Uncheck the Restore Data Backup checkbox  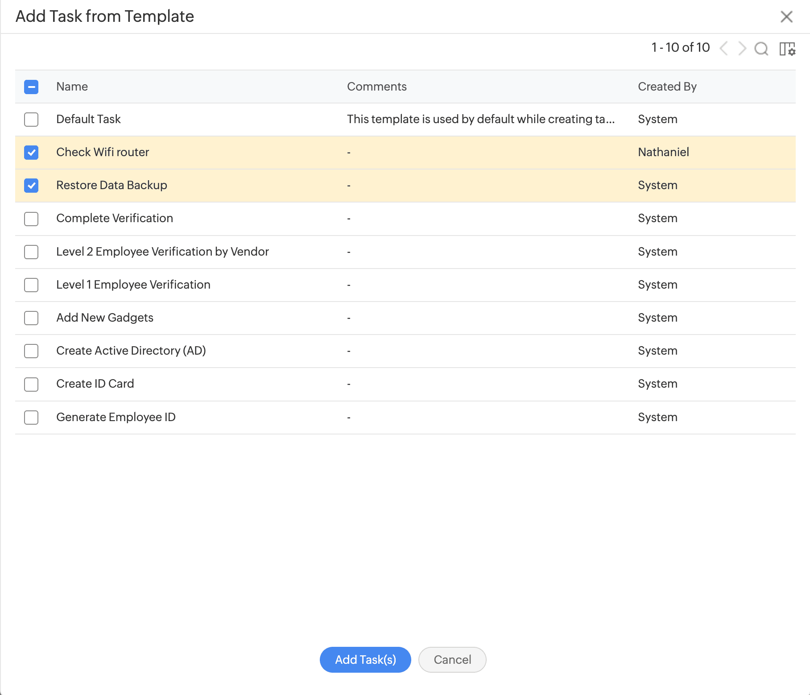(31, 186)
